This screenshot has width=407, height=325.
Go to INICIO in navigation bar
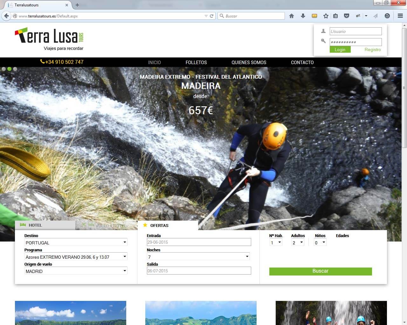(155, 63)
